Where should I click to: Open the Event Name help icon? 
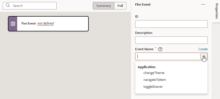click(160, 49)
